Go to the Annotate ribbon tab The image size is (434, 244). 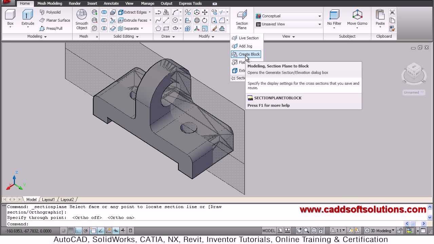(111, 3)
